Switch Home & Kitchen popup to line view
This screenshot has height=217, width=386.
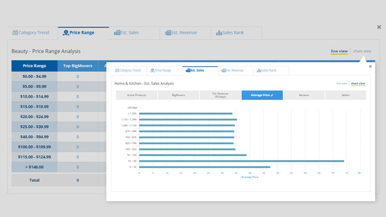(342, 83)
